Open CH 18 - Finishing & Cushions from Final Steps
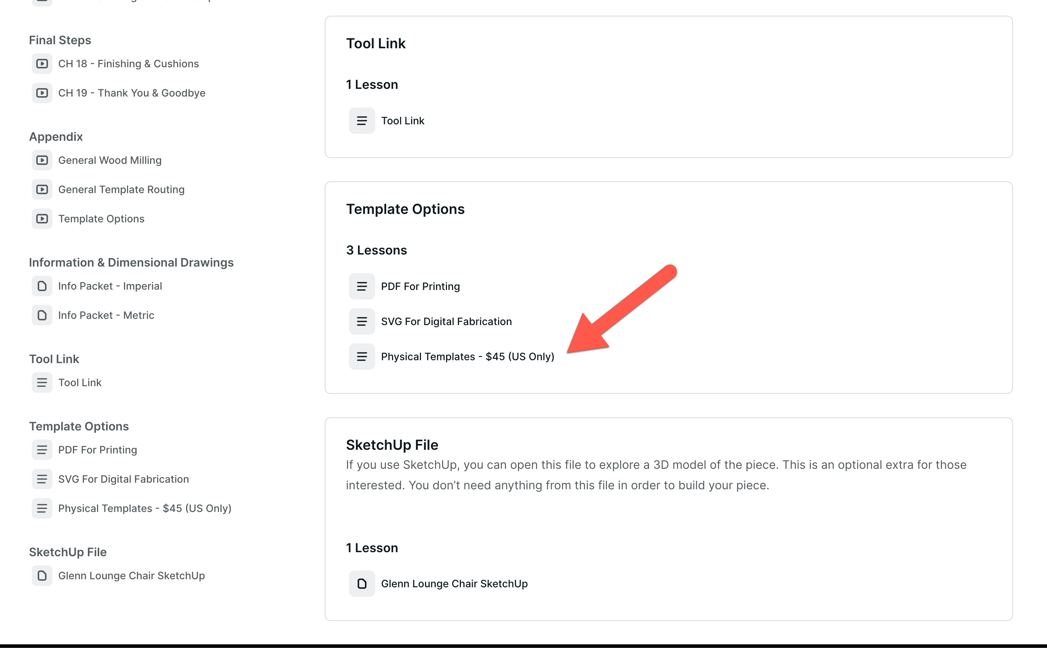Viewport: 1047px width, 648px height. [128, 63]
